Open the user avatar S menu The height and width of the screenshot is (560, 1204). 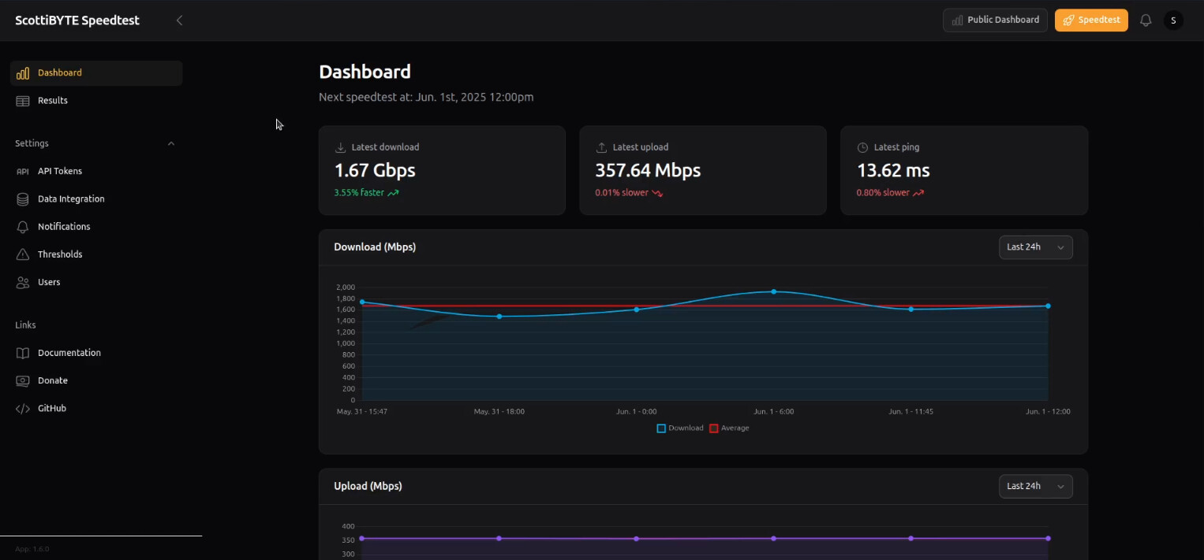pos(1173,20)
